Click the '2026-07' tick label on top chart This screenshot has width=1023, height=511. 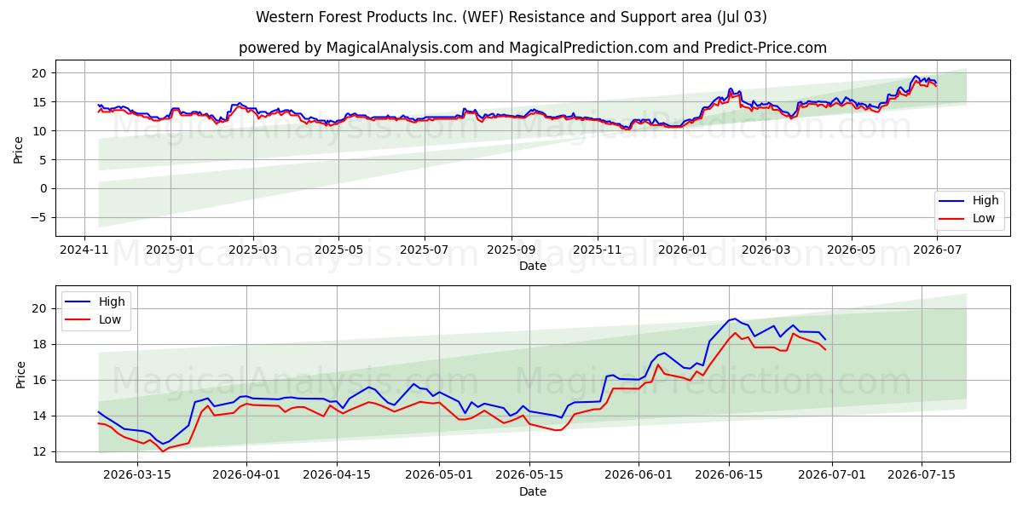pyautogui.click(x=936, y=250)
